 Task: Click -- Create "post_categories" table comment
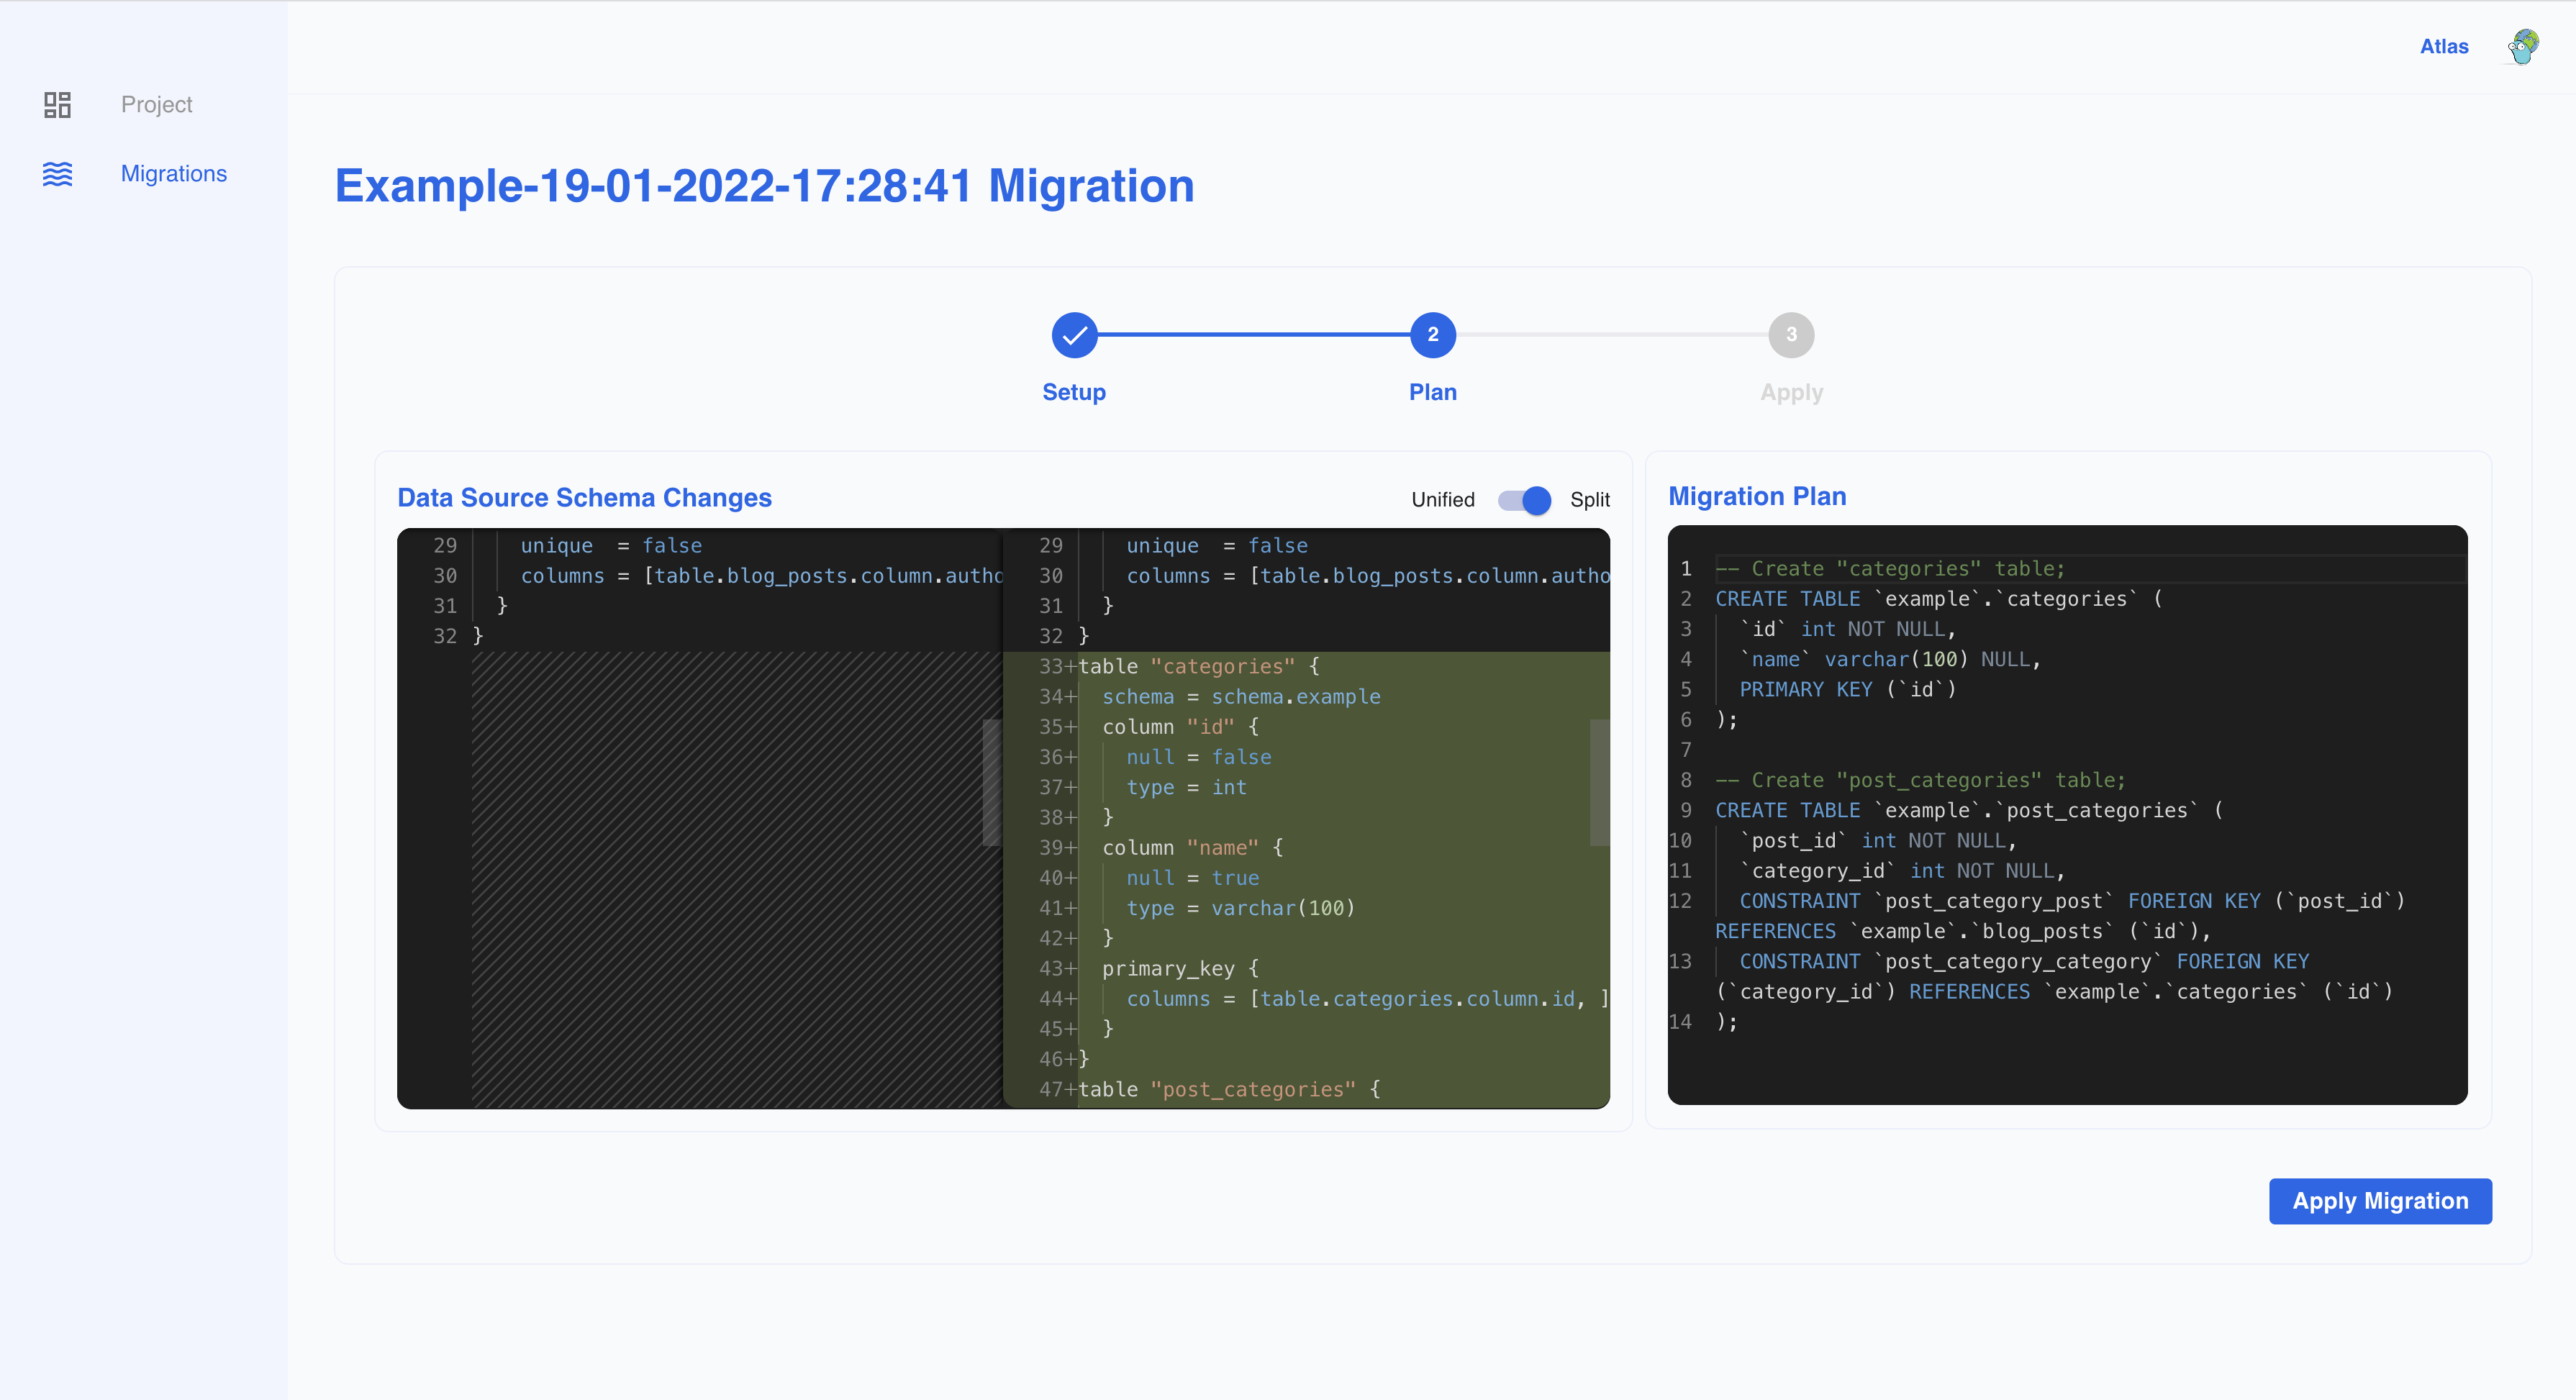click(x=1920, y=781)
